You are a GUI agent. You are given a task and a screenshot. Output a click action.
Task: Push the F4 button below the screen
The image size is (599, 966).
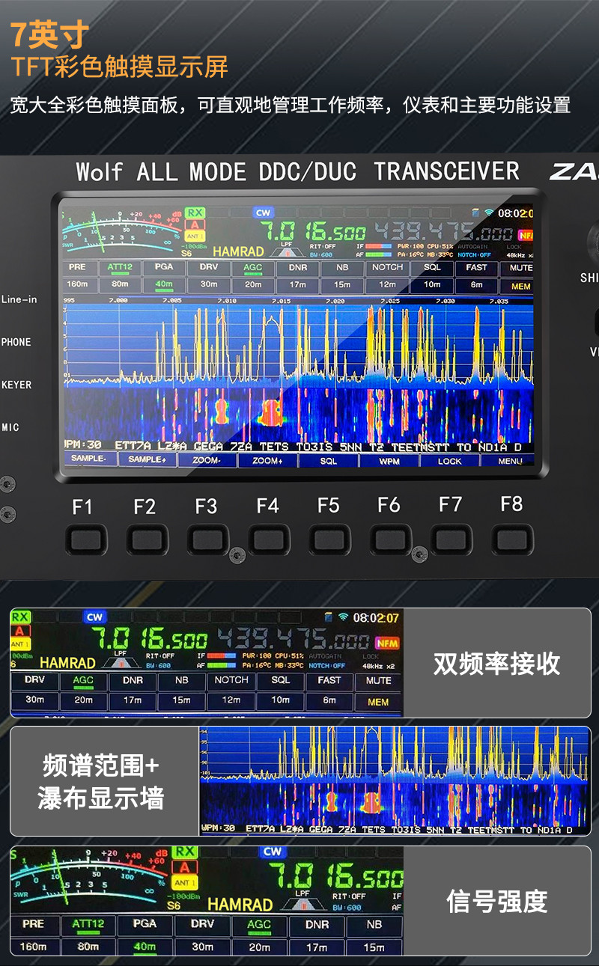tap(268, 539)
